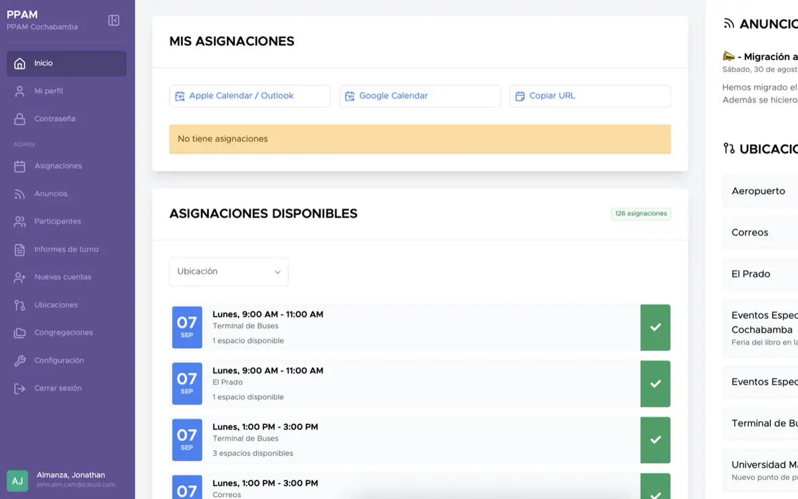Open Nuevas cuentas page
The width and height of the screenshot is (798, 499).
tap(66, 277)
